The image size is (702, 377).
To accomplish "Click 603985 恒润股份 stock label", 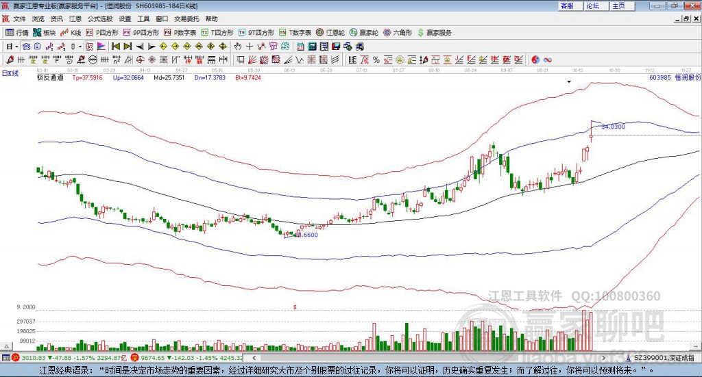I will click(x=675, y=78).
